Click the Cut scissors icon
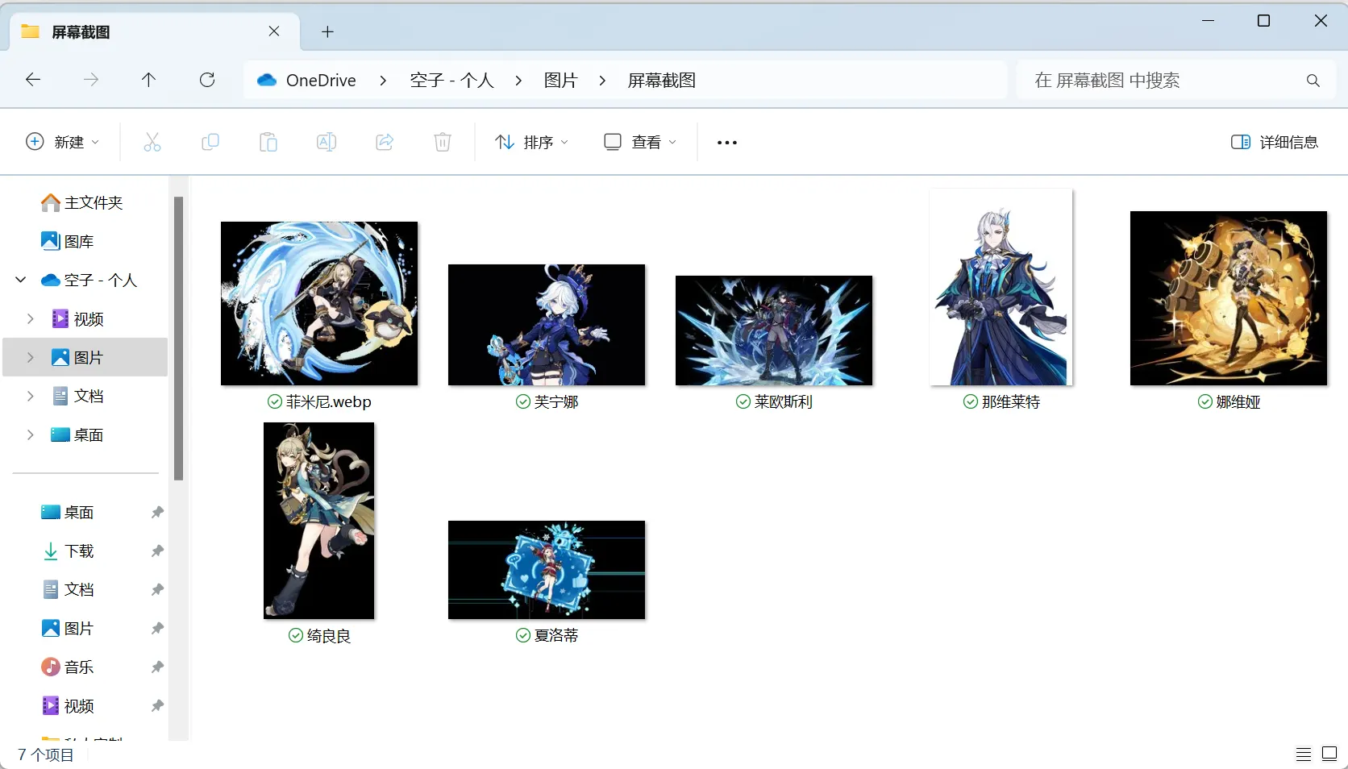Viewport: 1348px width, 769px height. (152, 143)
